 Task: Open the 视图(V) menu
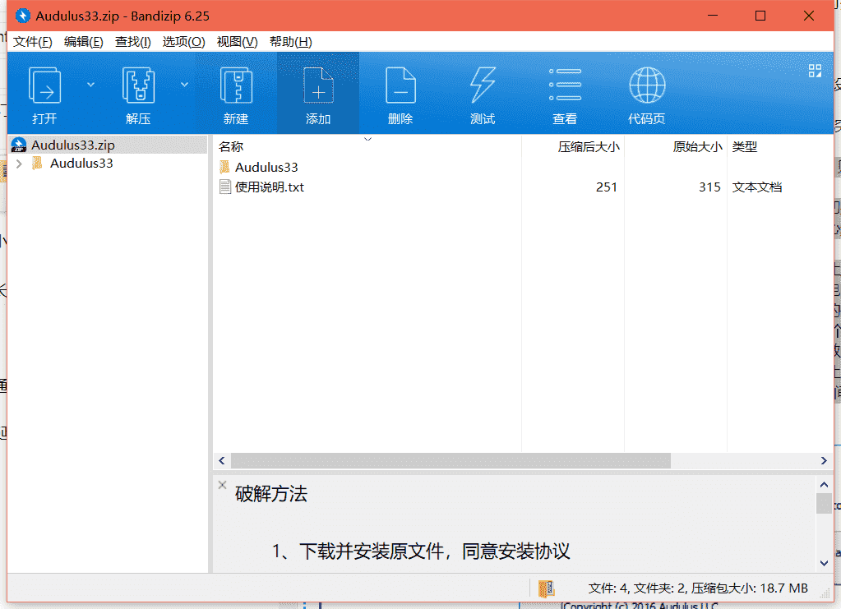tap(237, 42)
